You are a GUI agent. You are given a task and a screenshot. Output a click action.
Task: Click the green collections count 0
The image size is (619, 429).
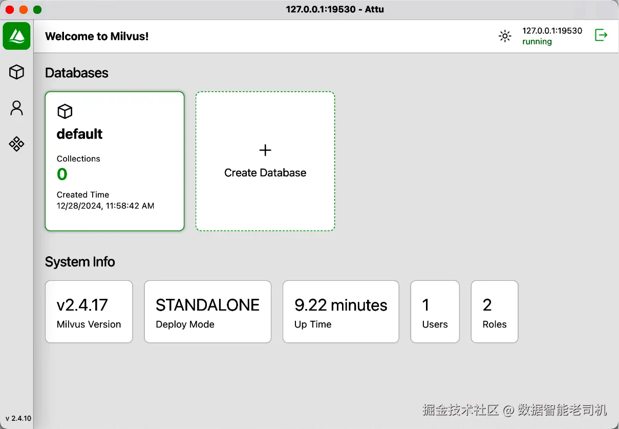click(62, 174)
